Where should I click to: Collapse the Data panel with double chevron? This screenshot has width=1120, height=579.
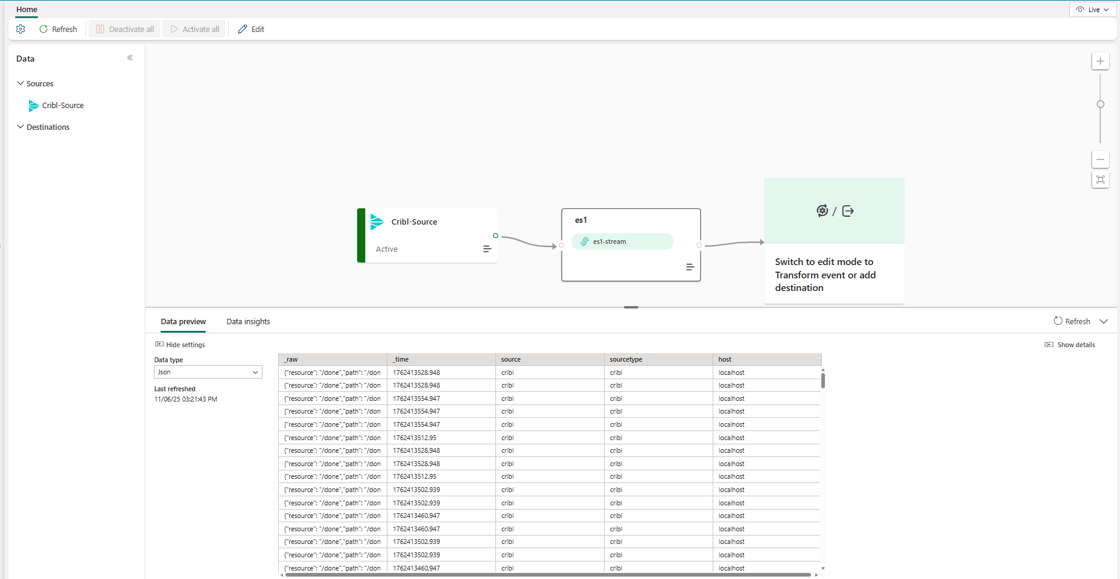[130, 58]
